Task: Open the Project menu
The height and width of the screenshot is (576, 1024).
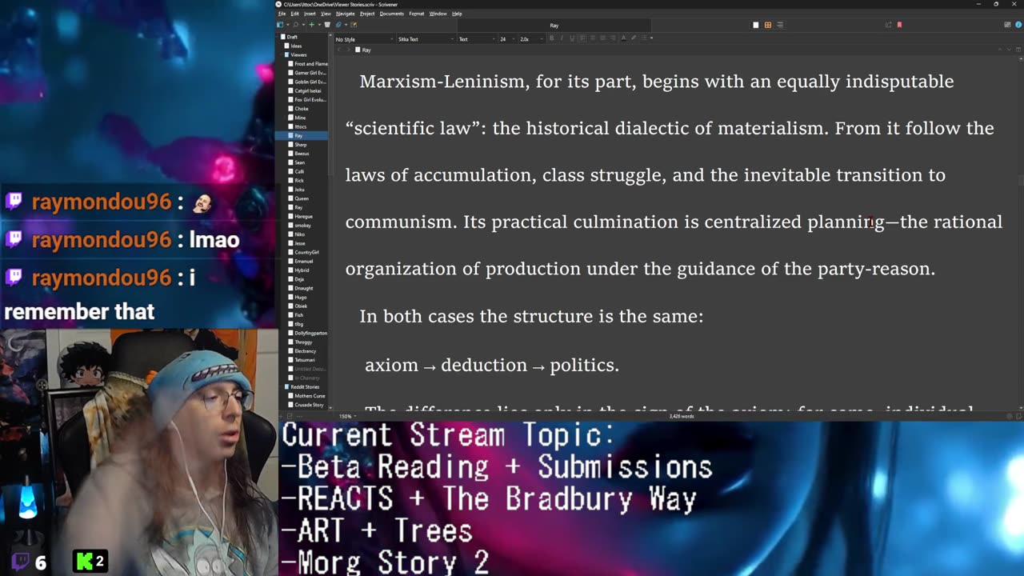Action: tap(367, 14)
